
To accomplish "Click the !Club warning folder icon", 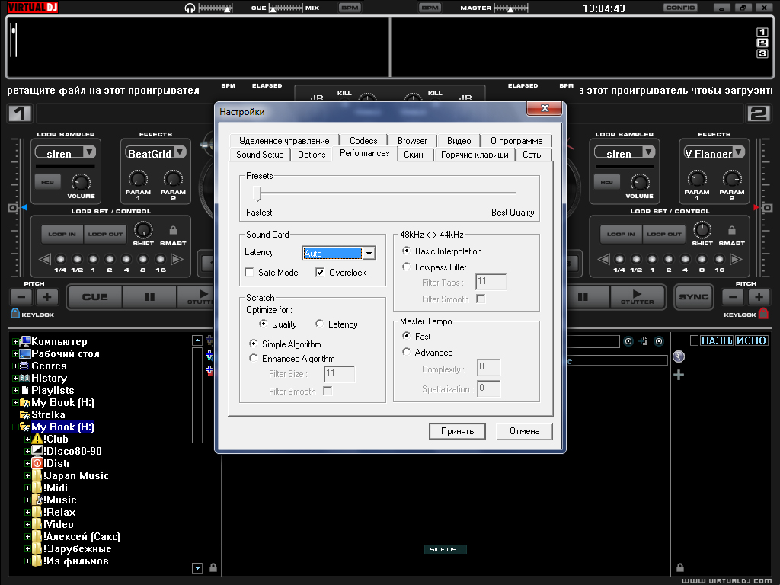I will click(37, 439).
